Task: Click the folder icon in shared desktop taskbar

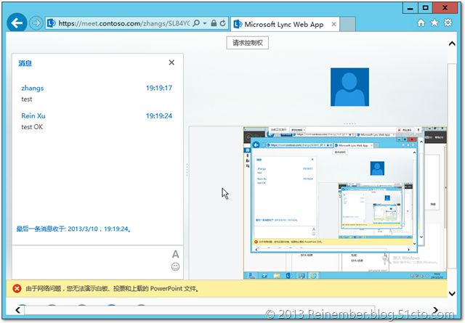Action: pos(276,276)
